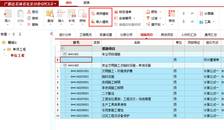Open the 费用汇总 tab

coord(211,35)
